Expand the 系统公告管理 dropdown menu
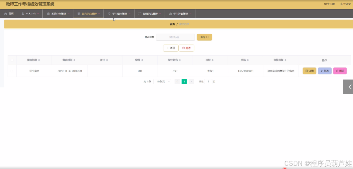Screen dimensions: 353x169 (x=58, y=13)
